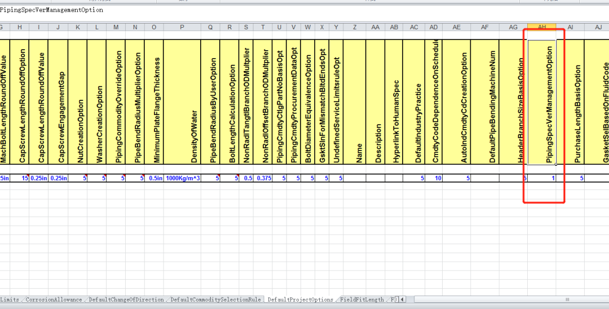Select column AH header
This screenshot has width=609, height=309.
542,27
